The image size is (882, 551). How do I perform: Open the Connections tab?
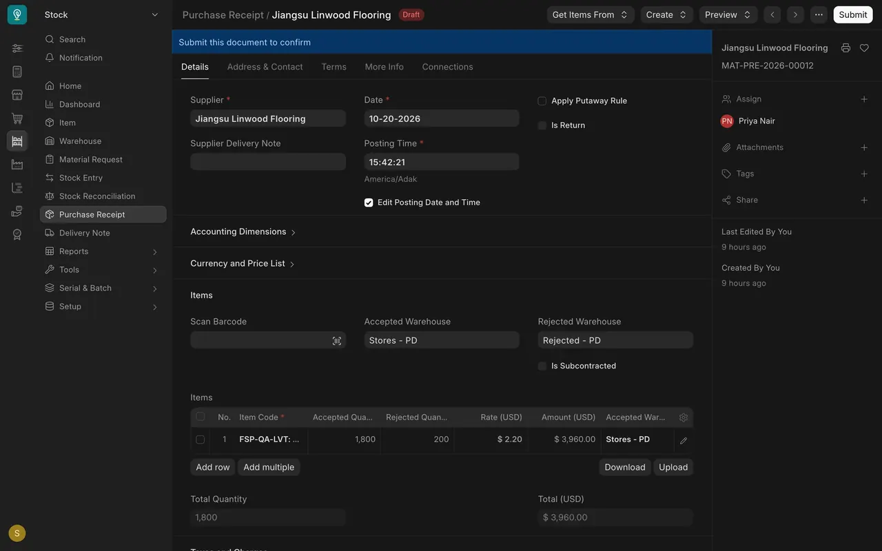pyautogui.click(x=448, y=67)
